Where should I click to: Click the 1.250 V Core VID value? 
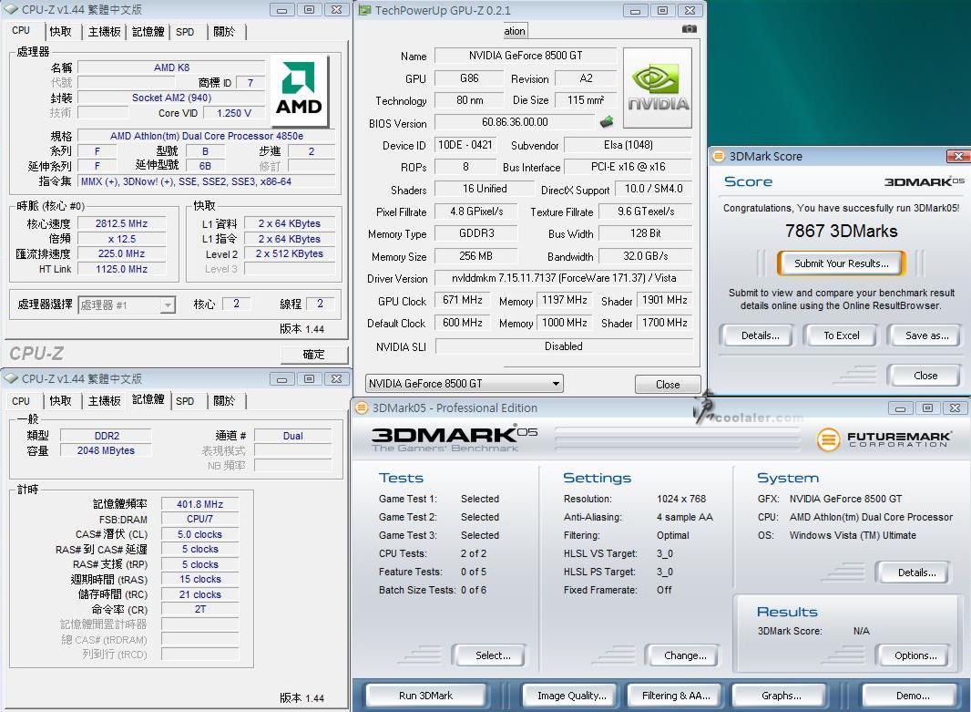(234, 113)
